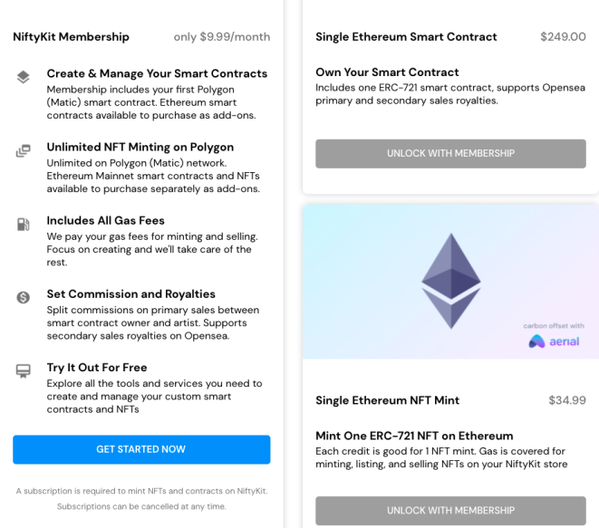Click the layers icon beside Create & Manage
This screenshot has width=599, height=528.
coord(23,77)
